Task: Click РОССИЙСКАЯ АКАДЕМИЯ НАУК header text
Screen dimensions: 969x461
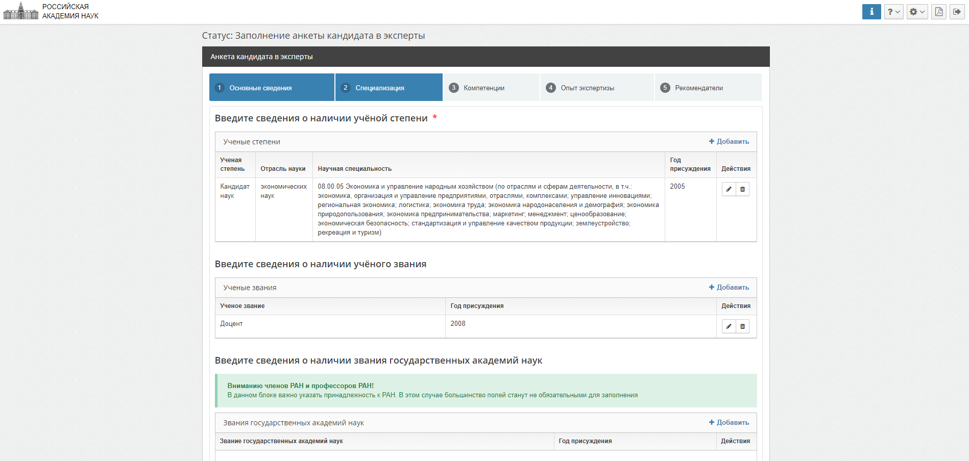Action: (x=70, y=11)
